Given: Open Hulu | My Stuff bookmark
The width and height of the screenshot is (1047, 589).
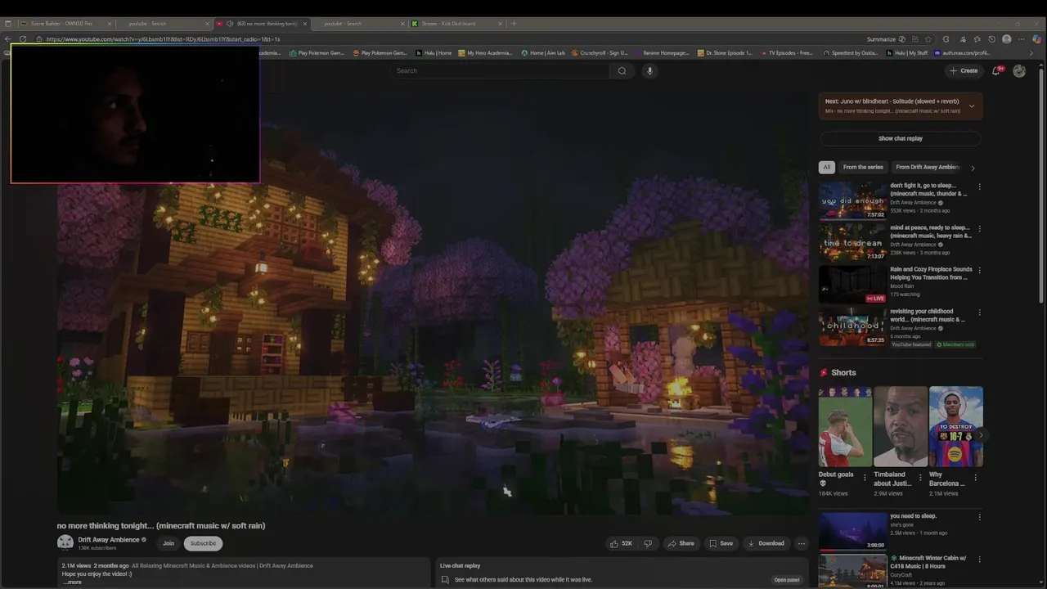Looking at the screenshot, I should click(x=906, y=53).
